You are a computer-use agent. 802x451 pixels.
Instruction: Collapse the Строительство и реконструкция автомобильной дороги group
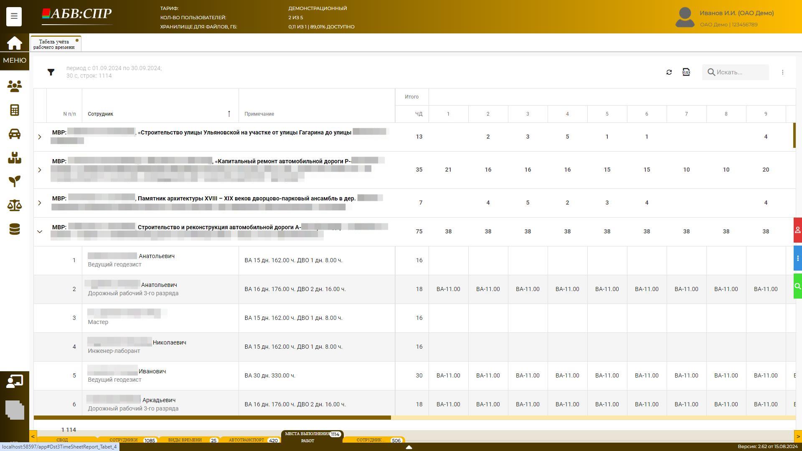click(x=40, y=232)
